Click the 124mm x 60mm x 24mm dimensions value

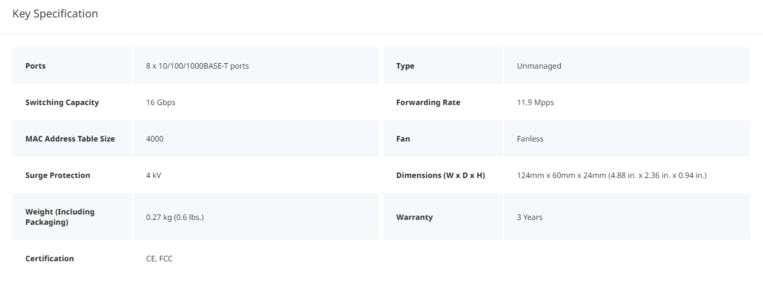tap(612, 175)
